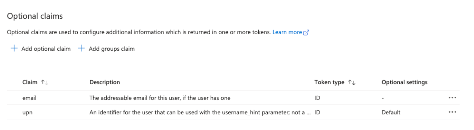Click the external link icon after Learn more
474x130 pixels.
[x=306, y=32]
